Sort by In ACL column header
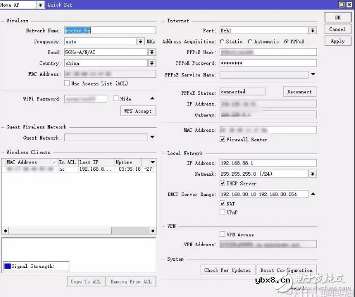 coord(68,162)
